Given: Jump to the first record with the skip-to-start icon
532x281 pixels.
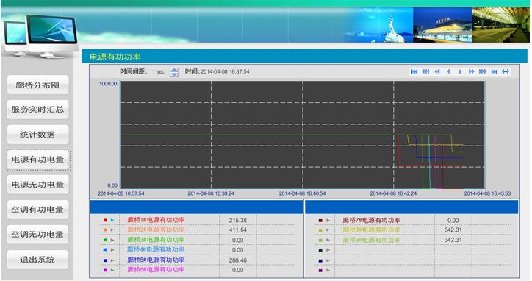Looking at the screenshot, I should click(x=414, y=71).
